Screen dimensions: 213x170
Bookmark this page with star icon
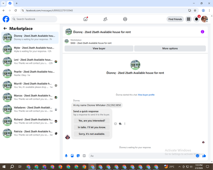tap(195, 11)
